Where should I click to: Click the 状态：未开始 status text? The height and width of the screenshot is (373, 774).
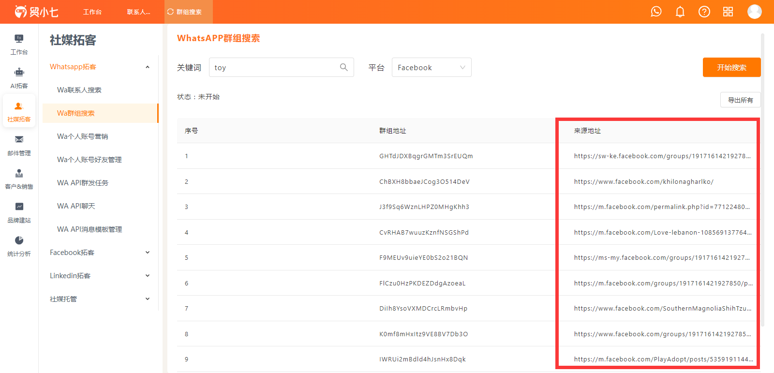198,97
